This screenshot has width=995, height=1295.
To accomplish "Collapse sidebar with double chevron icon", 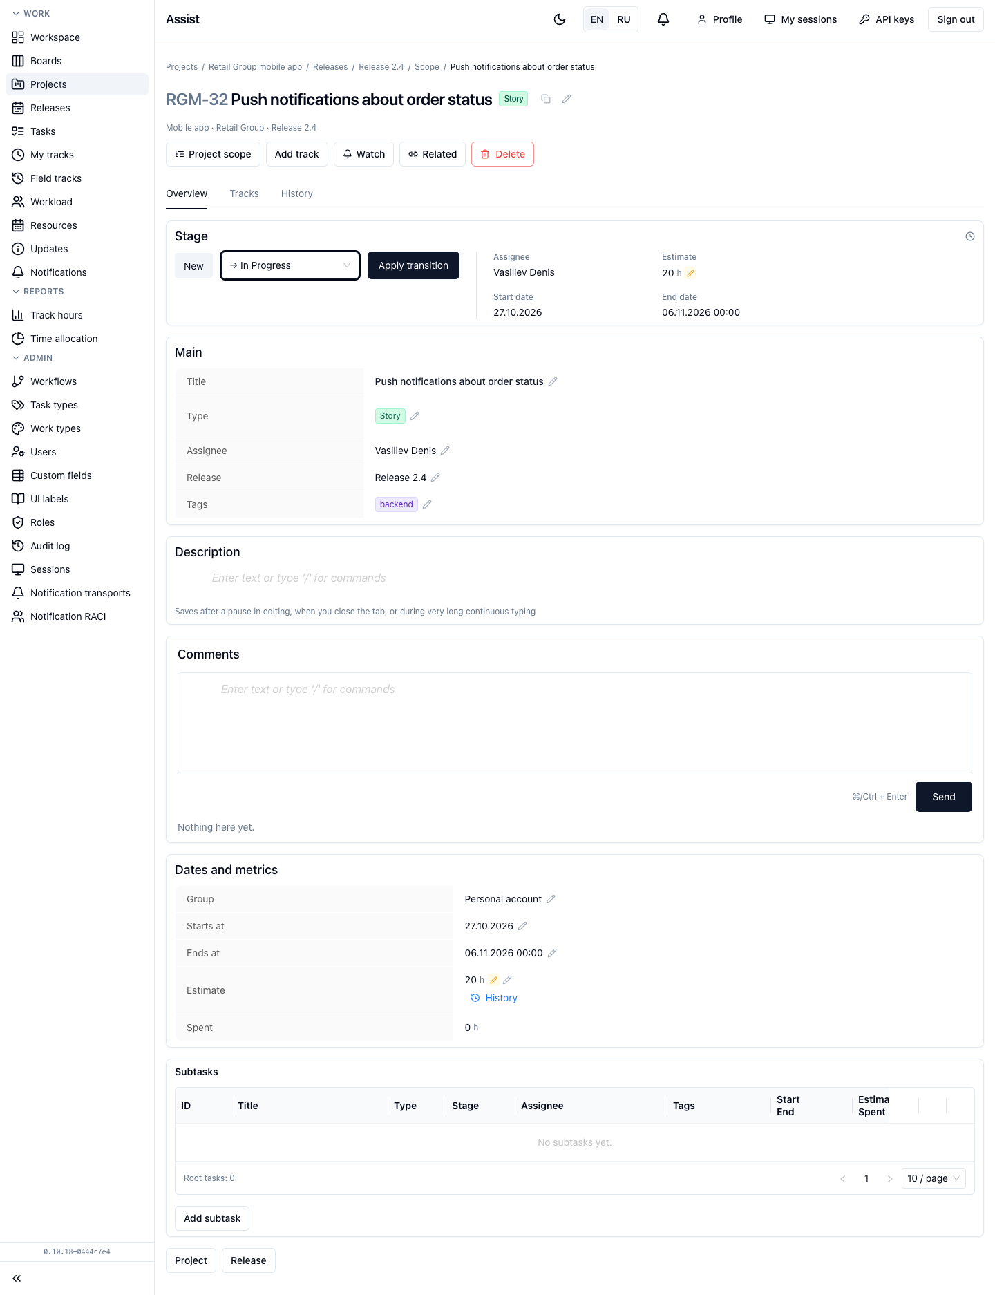I will click(x=17, y=1278).
